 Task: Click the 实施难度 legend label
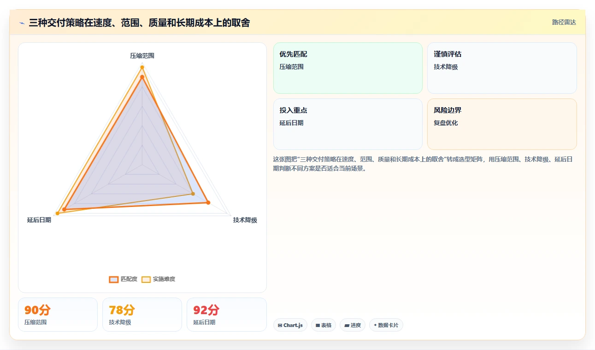click(164, 279)
